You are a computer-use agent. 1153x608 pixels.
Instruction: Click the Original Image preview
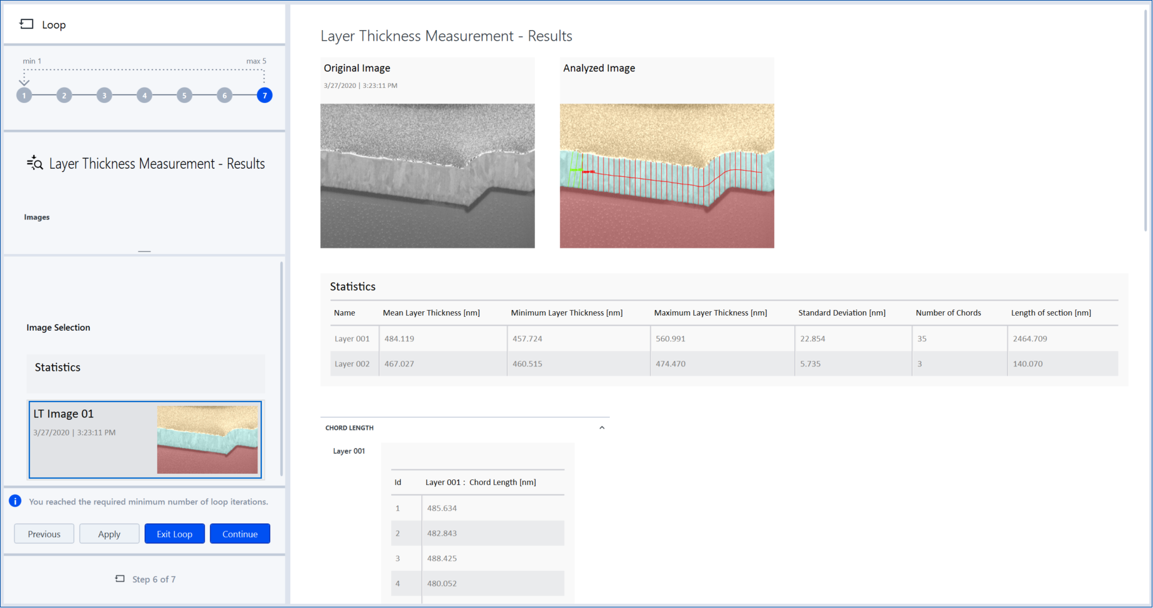click(428, 176)
